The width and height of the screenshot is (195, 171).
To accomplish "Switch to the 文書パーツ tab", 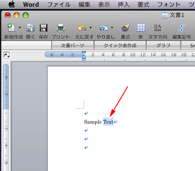I will [73, 46].
